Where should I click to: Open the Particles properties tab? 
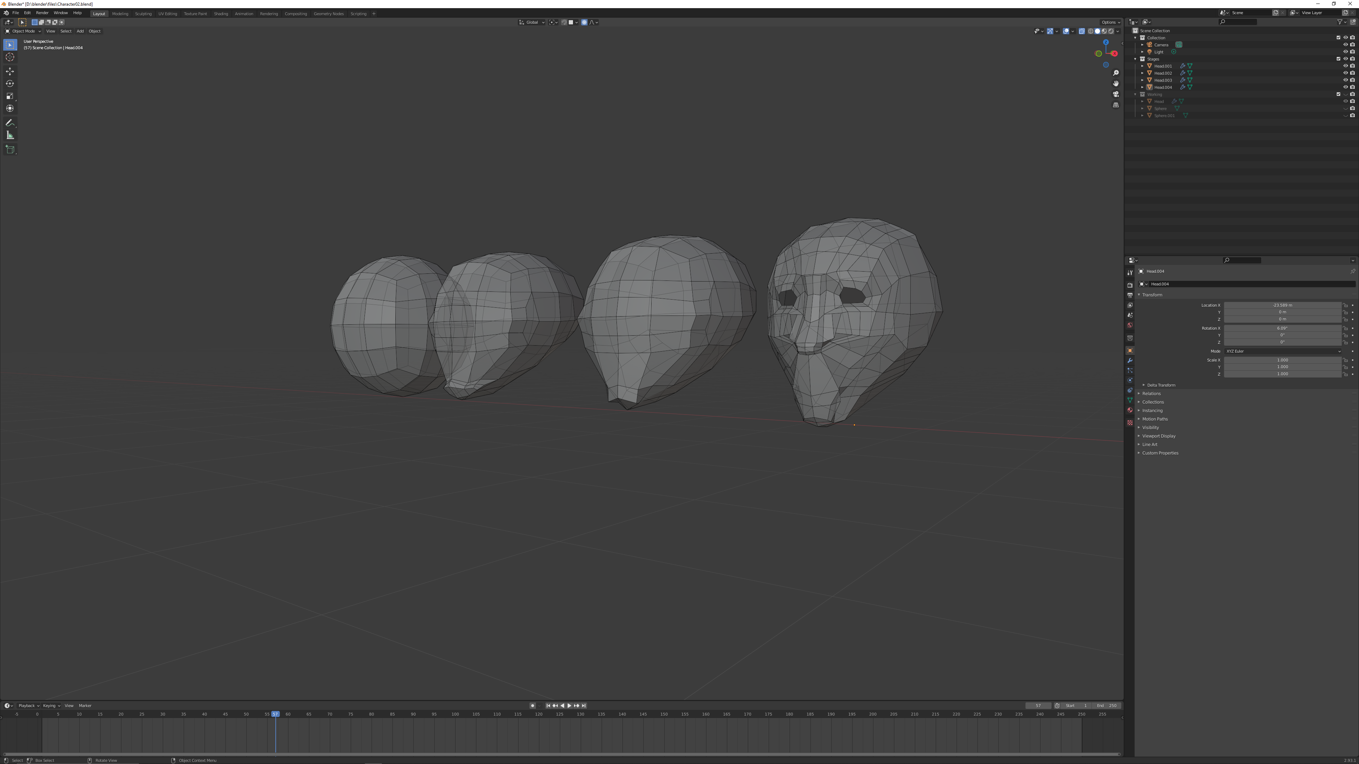coord(1130,371)
